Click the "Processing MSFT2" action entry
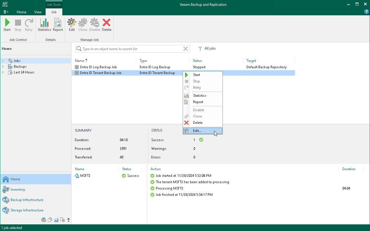370x231 pixels. tap(169, 188)
